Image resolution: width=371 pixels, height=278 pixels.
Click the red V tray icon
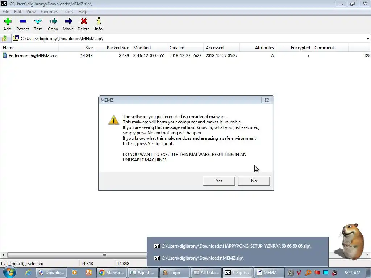[x=299, y=273]
